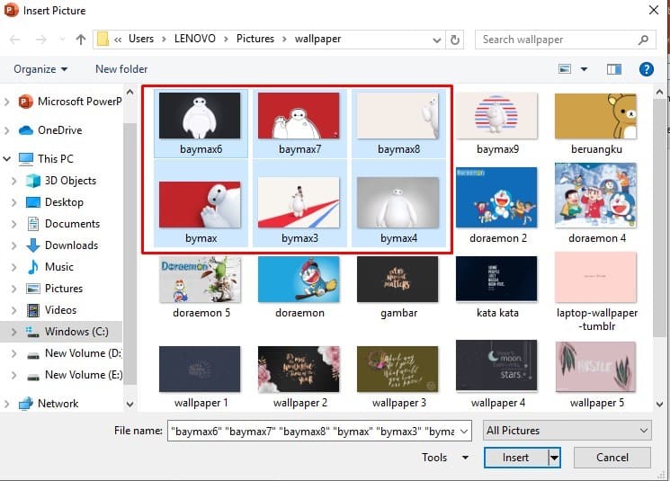Select New Volume (E:) drive
670x481 pixels.
74,375
